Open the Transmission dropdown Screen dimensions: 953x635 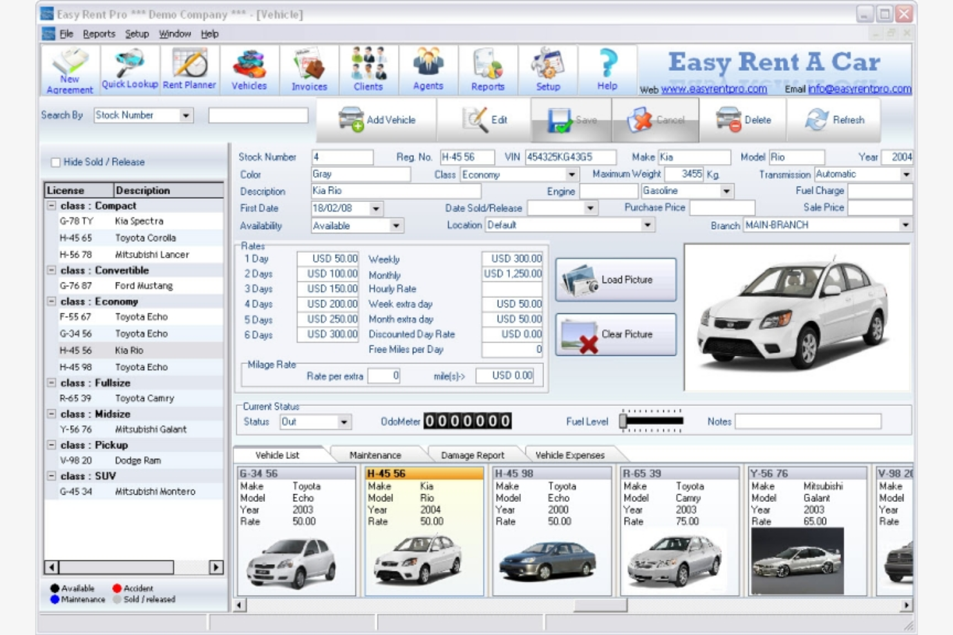pos(905,174)
